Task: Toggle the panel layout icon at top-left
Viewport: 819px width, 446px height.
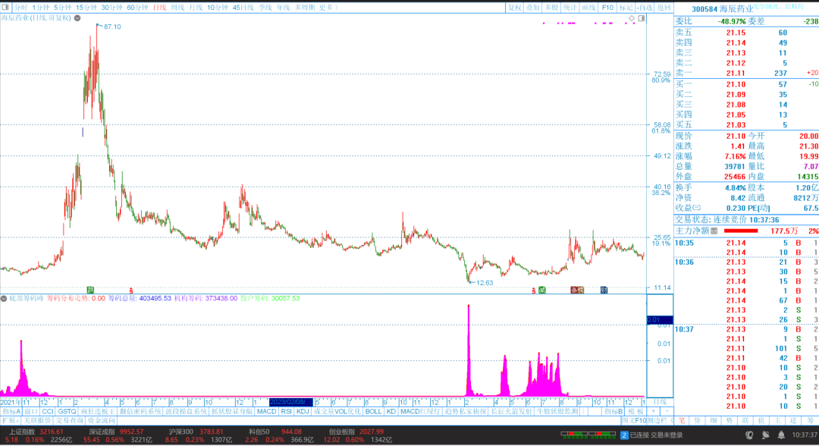Action: coord(6,8)
